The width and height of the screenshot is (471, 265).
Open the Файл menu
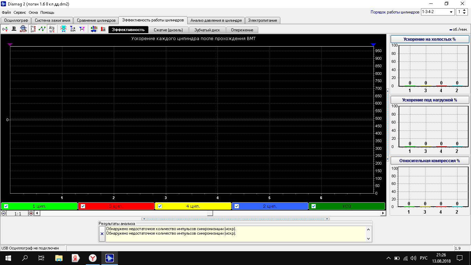6,12
